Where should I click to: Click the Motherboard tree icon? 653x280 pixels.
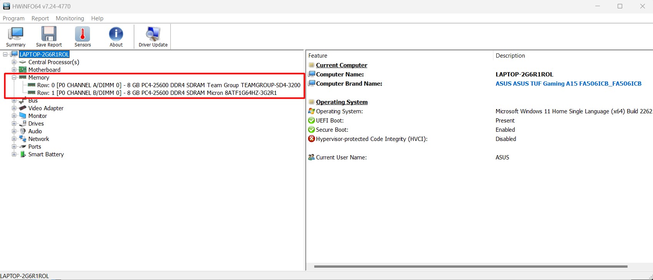(23, 70)
